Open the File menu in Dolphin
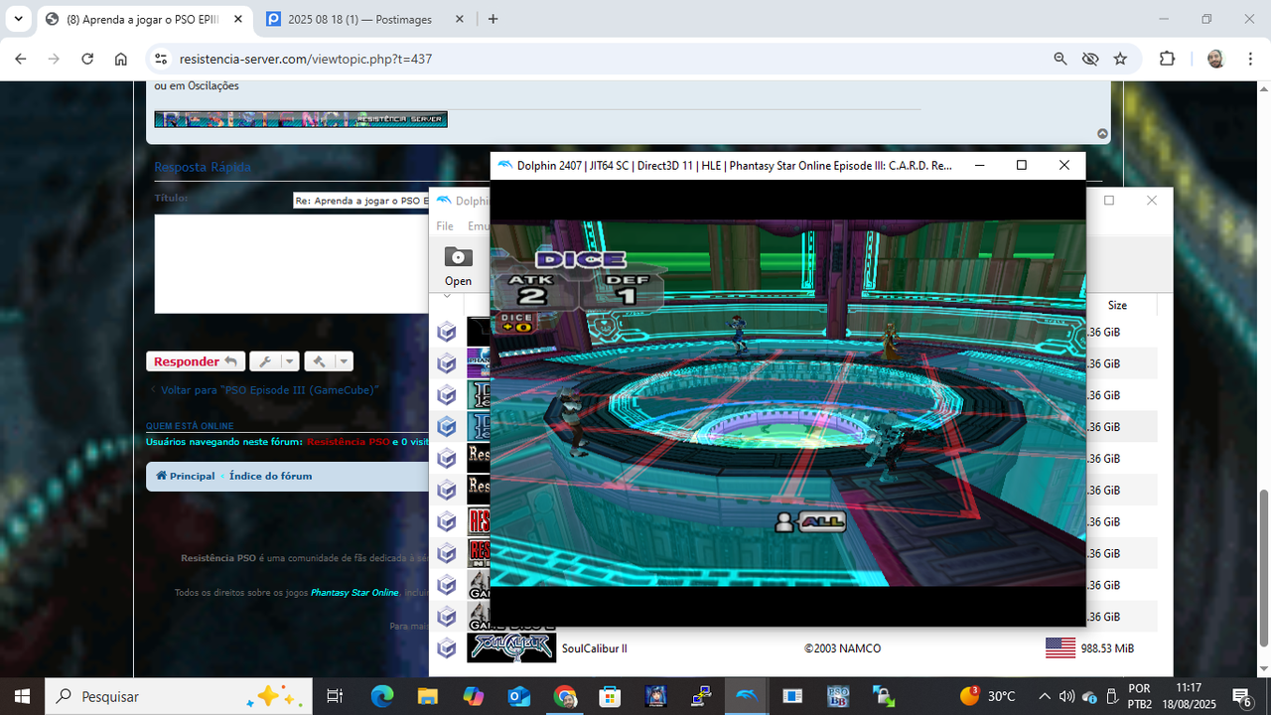The width and height of the screenshot is (1271, 715). (x=445, y=226)
